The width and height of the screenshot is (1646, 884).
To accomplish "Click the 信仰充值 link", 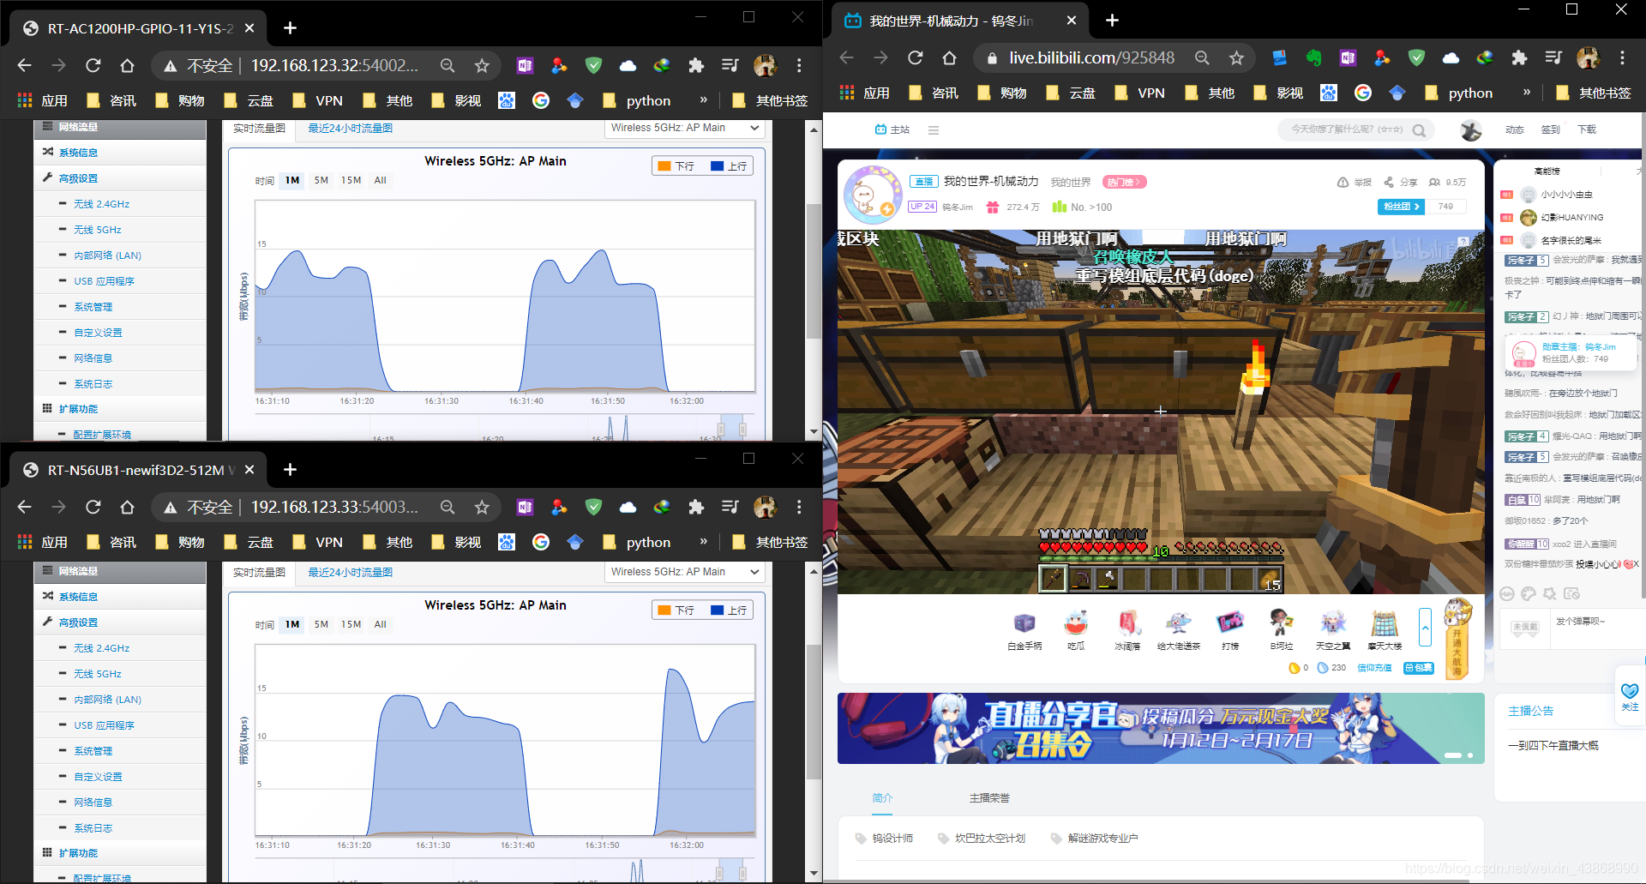I will pyautogui.click(x=1374, y=668).
